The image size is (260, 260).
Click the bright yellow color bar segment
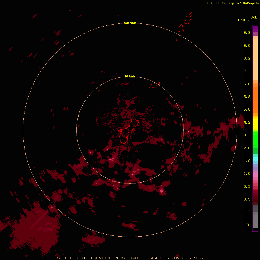click(255, 124)
